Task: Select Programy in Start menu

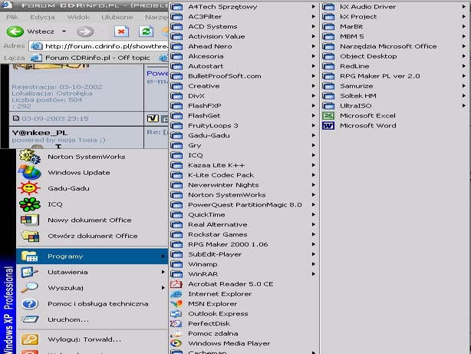Action: (92, 256)
